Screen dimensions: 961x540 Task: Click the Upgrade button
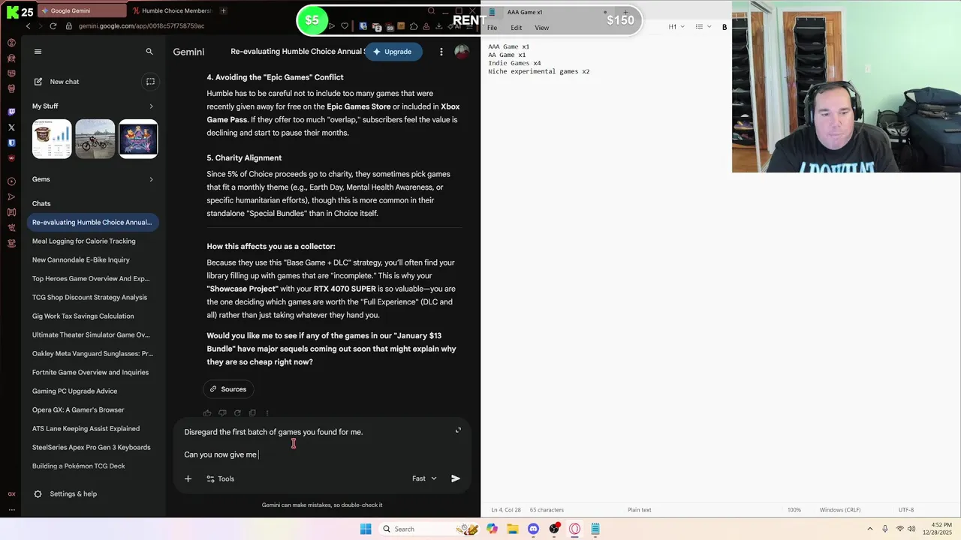[x=393, y=52]
